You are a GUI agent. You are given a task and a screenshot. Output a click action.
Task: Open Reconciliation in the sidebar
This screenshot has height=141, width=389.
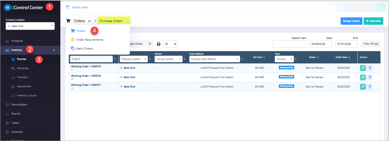coord(19,105)
